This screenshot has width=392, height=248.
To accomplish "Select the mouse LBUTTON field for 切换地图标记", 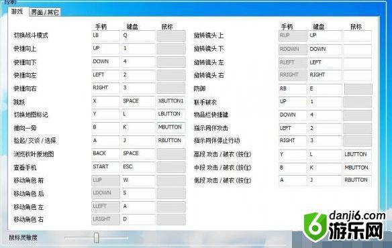I will [171, 115].
